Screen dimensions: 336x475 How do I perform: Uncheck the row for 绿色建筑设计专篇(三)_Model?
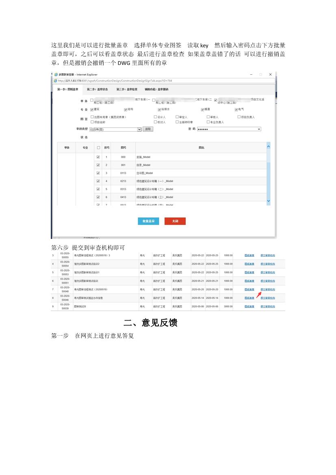click(98, 197)
